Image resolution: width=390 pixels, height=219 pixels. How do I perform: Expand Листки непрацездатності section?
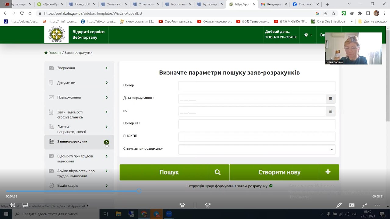click(x=107, y=127)
